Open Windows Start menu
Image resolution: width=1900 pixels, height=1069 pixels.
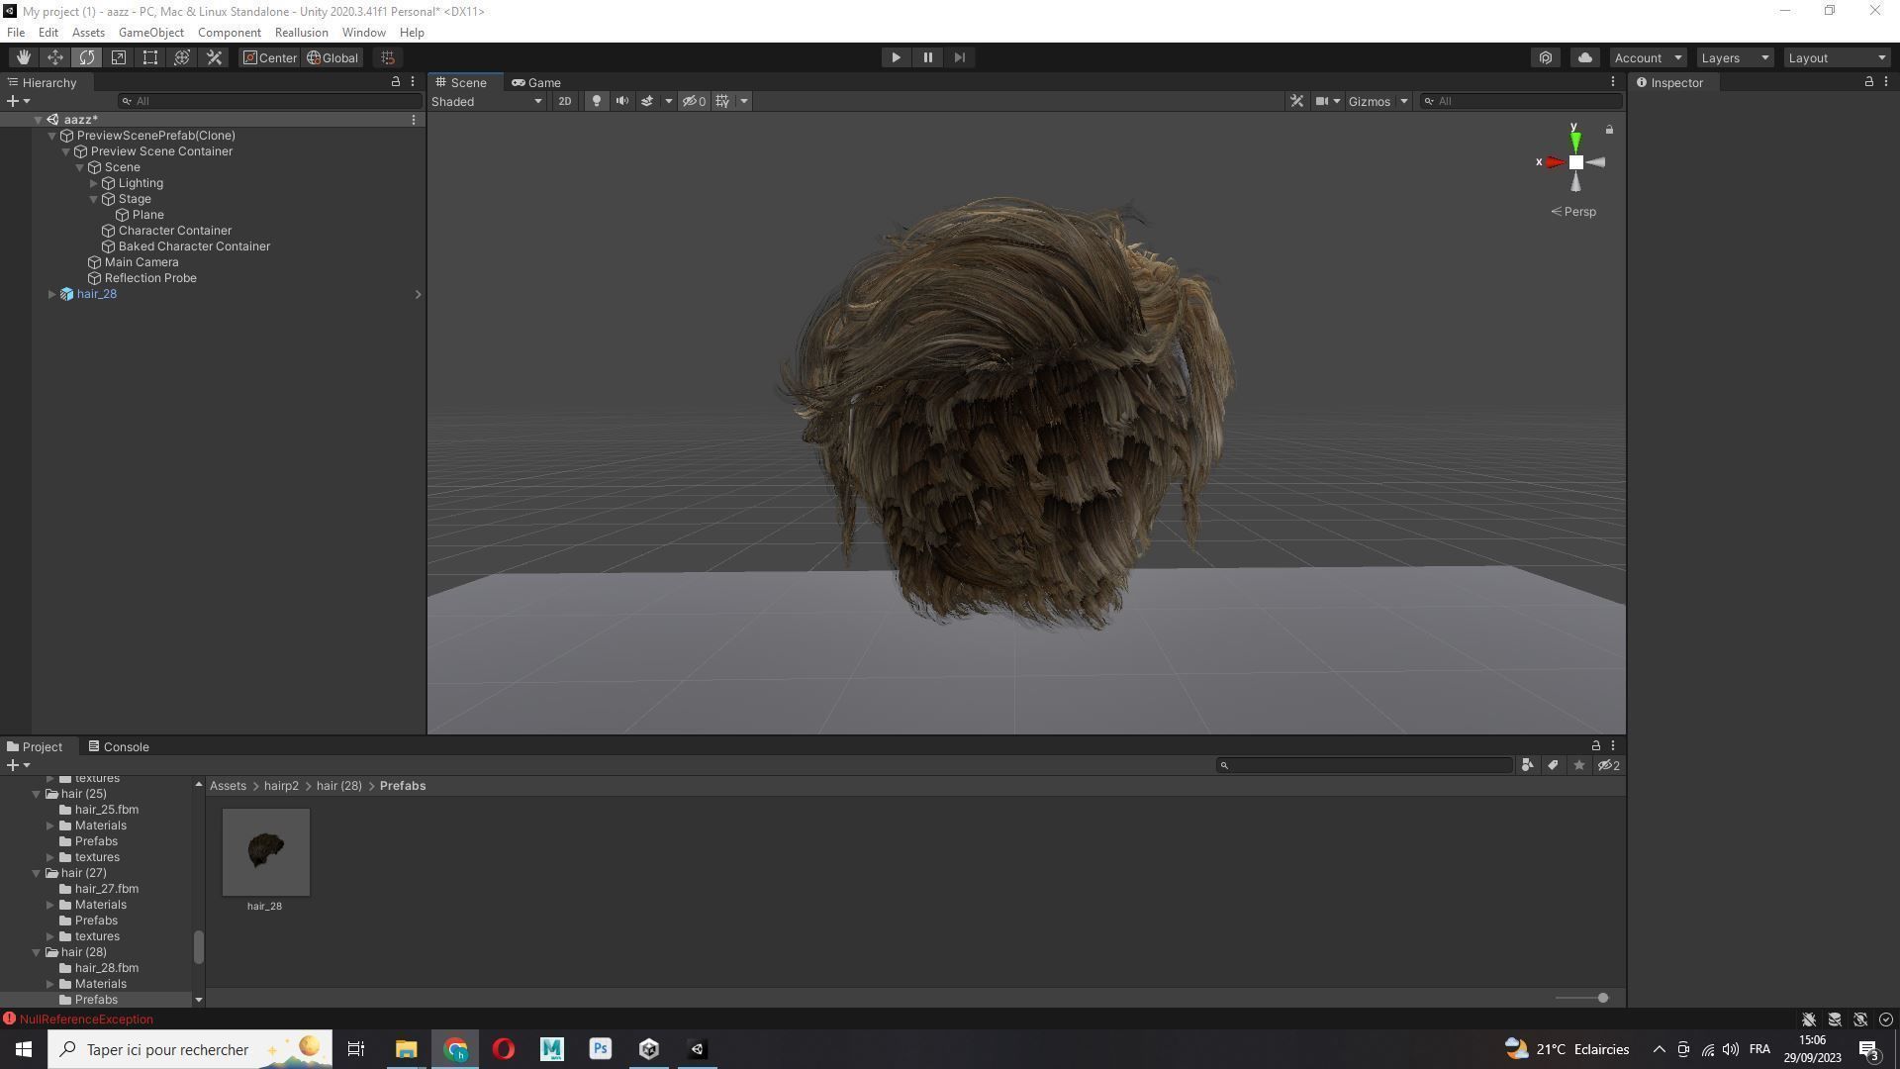24,1049
